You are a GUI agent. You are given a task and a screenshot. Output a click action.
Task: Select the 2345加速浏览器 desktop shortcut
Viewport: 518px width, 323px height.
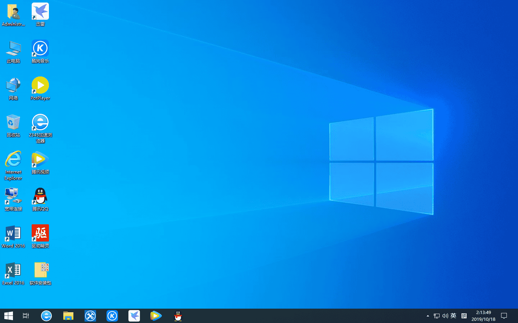[x=40, y=129]
